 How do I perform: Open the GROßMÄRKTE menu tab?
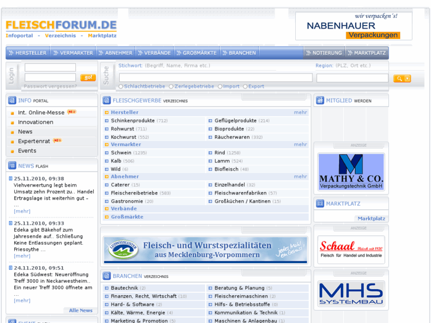click(197, 53)
